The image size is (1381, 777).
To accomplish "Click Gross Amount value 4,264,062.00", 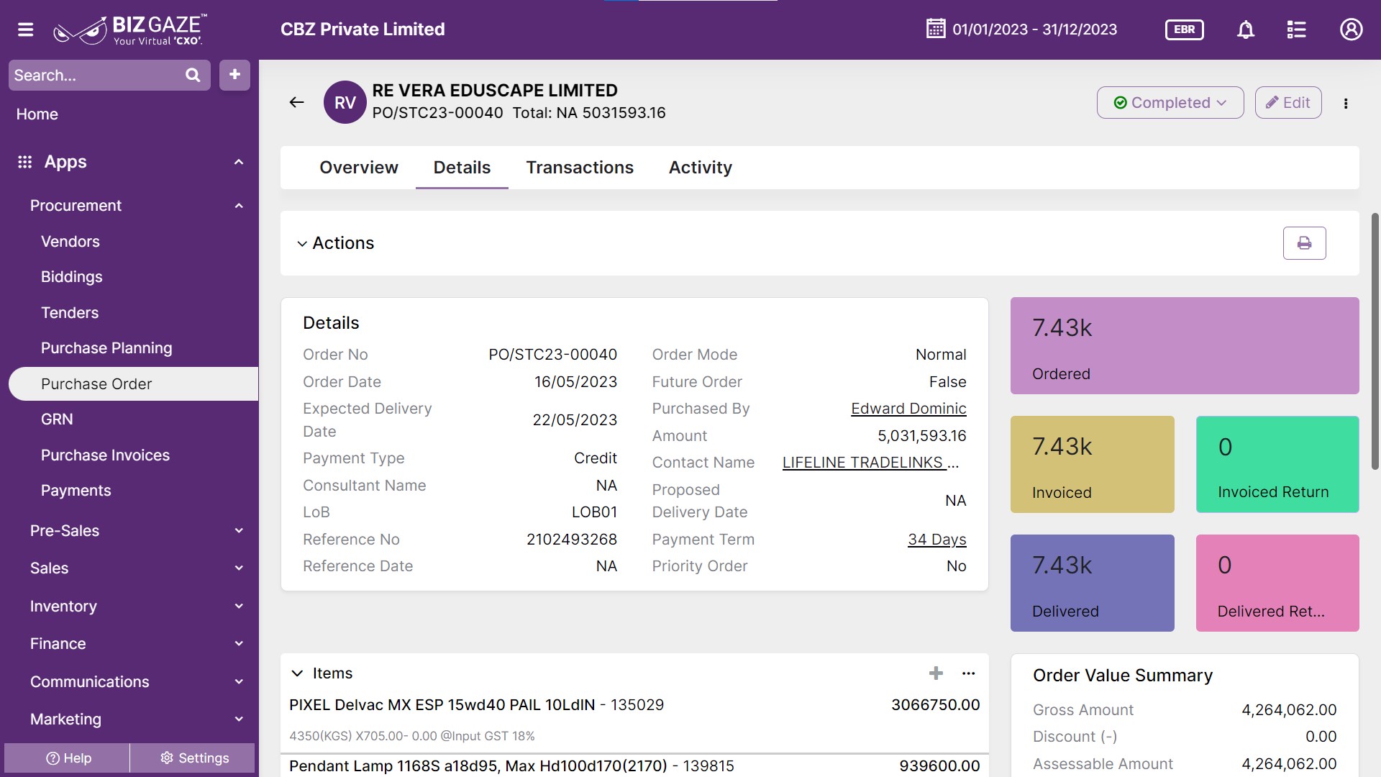I will point(1288,710).
